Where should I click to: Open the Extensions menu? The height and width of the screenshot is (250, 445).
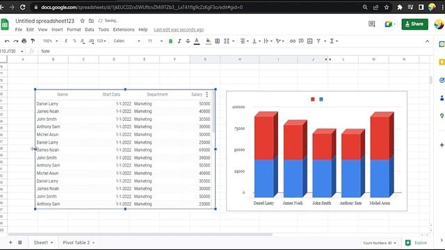point(124,29)
